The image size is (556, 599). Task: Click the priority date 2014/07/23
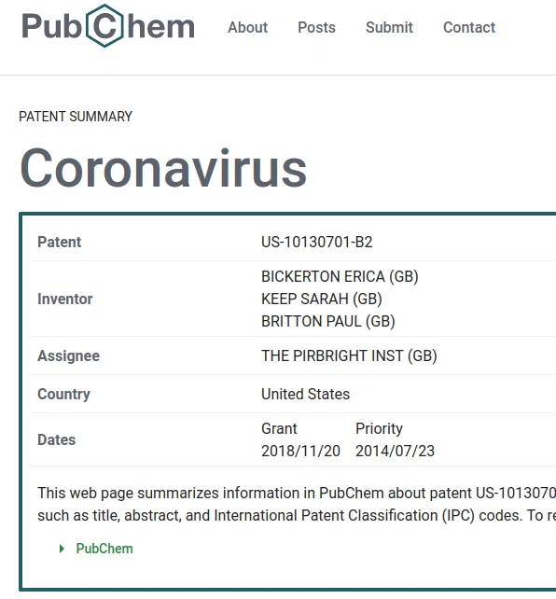(x=395, y=452)
